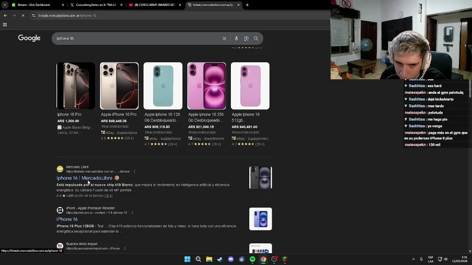
Task: Open the site information icon in address bar
Action: pyautogui.click(x=34, y=15)
